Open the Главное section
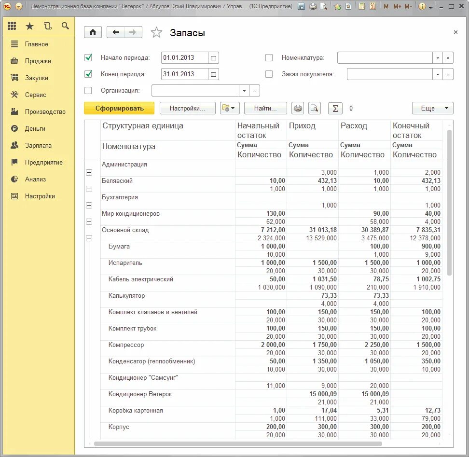This screenshot has height=457, width=469. [39, 44]
